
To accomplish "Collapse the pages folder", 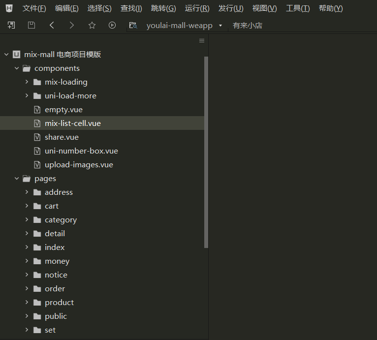I will (x=17, y=179).
